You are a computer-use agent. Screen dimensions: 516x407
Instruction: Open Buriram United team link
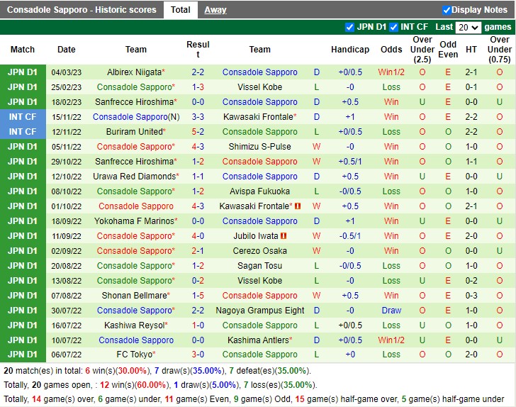coord(134,132)
